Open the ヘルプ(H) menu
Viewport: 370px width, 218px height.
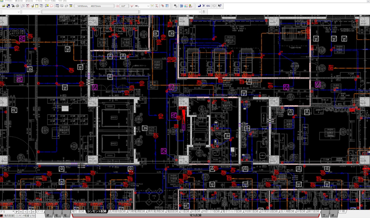[62, 1]
